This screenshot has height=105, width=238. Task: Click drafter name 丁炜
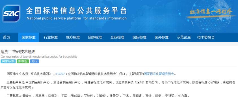tap(126, 96)
